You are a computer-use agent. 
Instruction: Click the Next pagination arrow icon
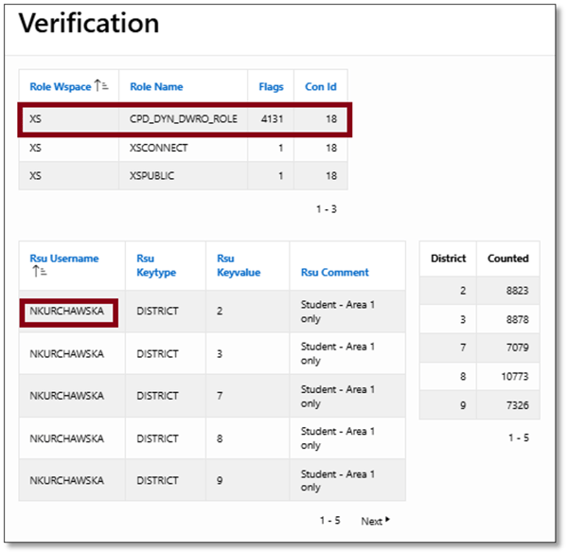[x=387, y=521]
